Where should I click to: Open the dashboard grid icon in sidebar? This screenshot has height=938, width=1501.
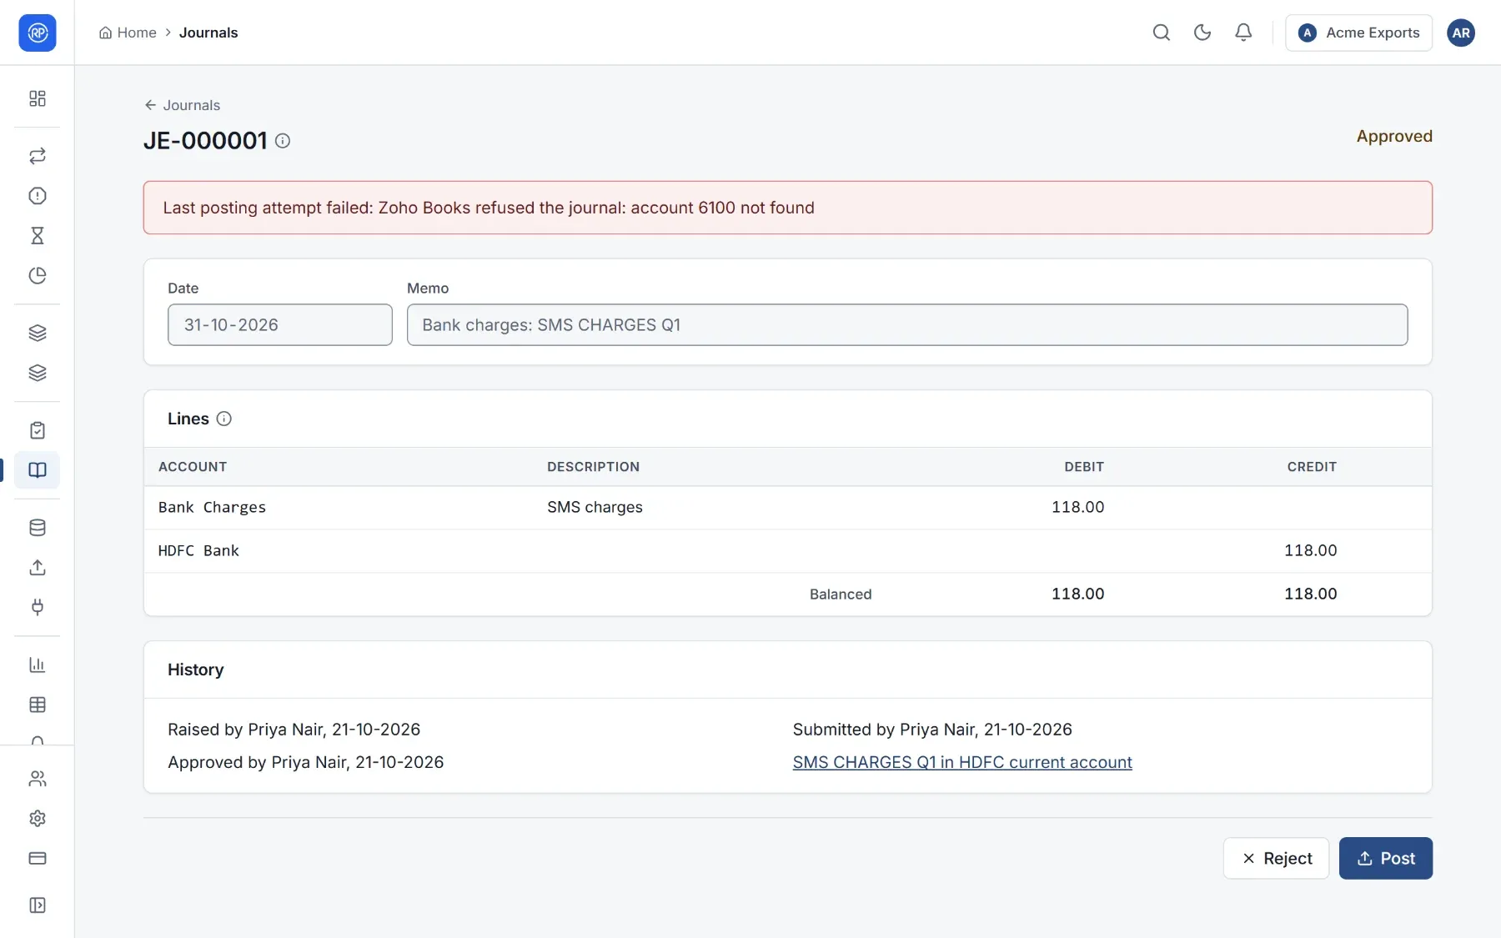(38, 98)
